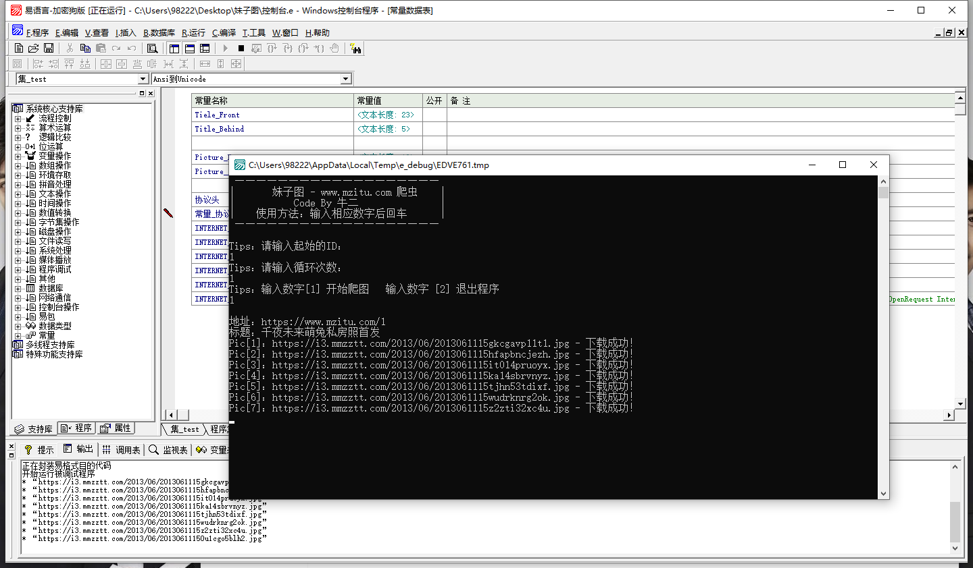The image size is (973, 568).
Task: Toggle the combined work and status panels button
Action: (205, 49)
